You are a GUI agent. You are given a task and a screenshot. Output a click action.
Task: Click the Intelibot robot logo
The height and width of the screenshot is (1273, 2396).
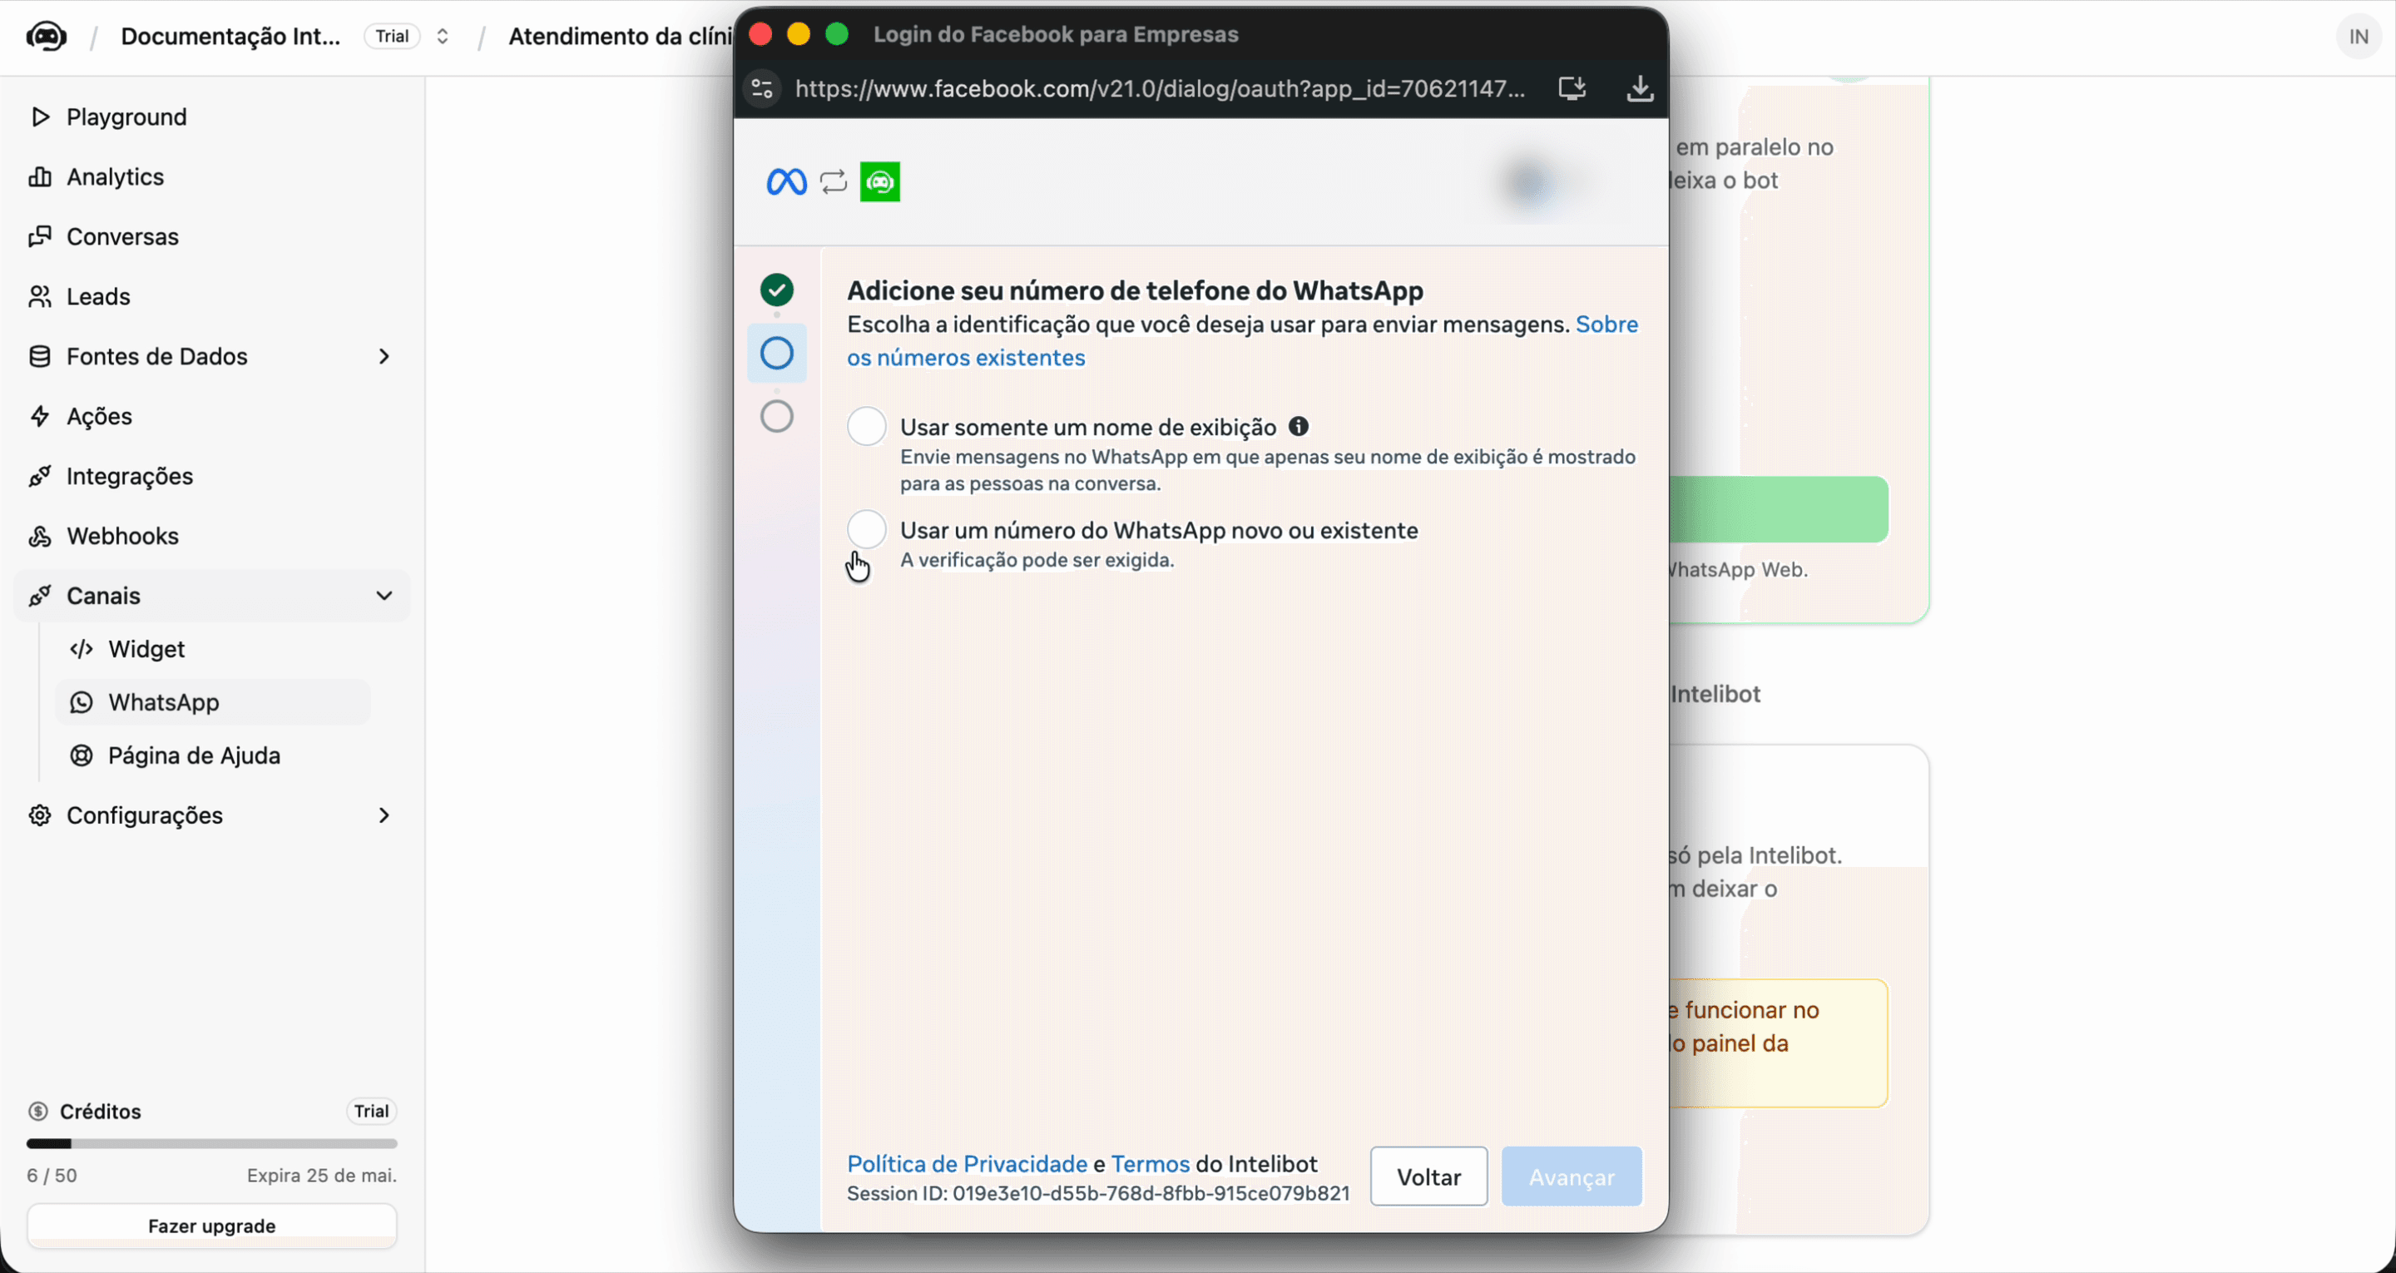tap(46, 37)
